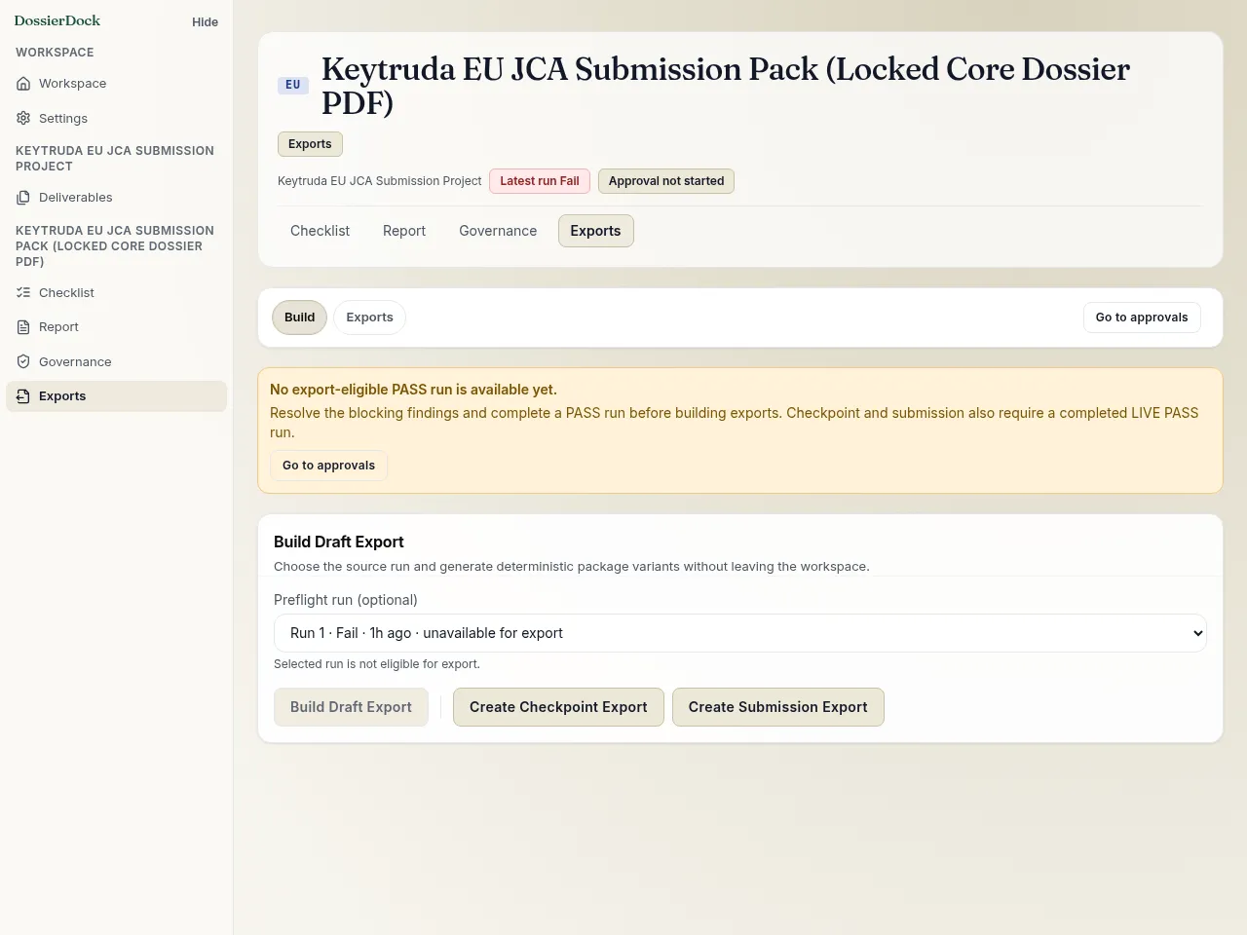Switch to the Build pill toggle
This screenshot has width=1247, height=935.
[x=299, y=318]
